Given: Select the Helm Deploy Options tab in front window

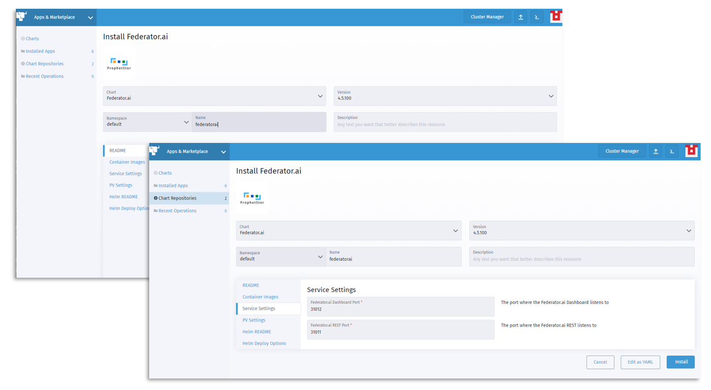Looking at the screenshot, I should coord(264,343).
